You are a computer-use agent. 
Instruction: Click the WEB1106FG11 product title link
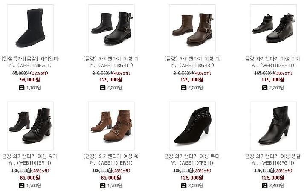[x=273, y=159]
